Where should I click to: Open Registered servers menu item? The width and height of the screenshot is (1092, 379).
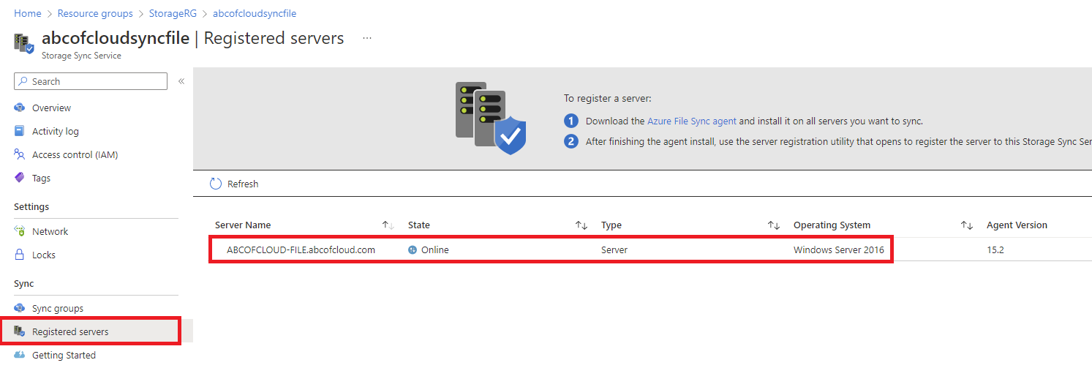pos(70,331)
